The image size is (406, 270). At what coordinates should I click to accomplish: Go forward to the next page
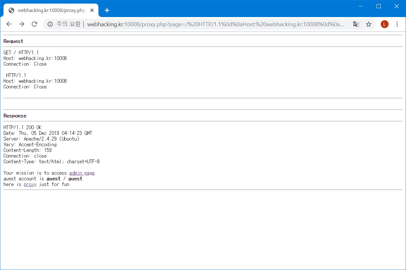tap(22, 24)
